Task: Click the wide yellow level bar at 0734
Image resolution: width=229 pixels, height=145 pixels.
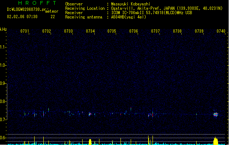Action: 90,142
